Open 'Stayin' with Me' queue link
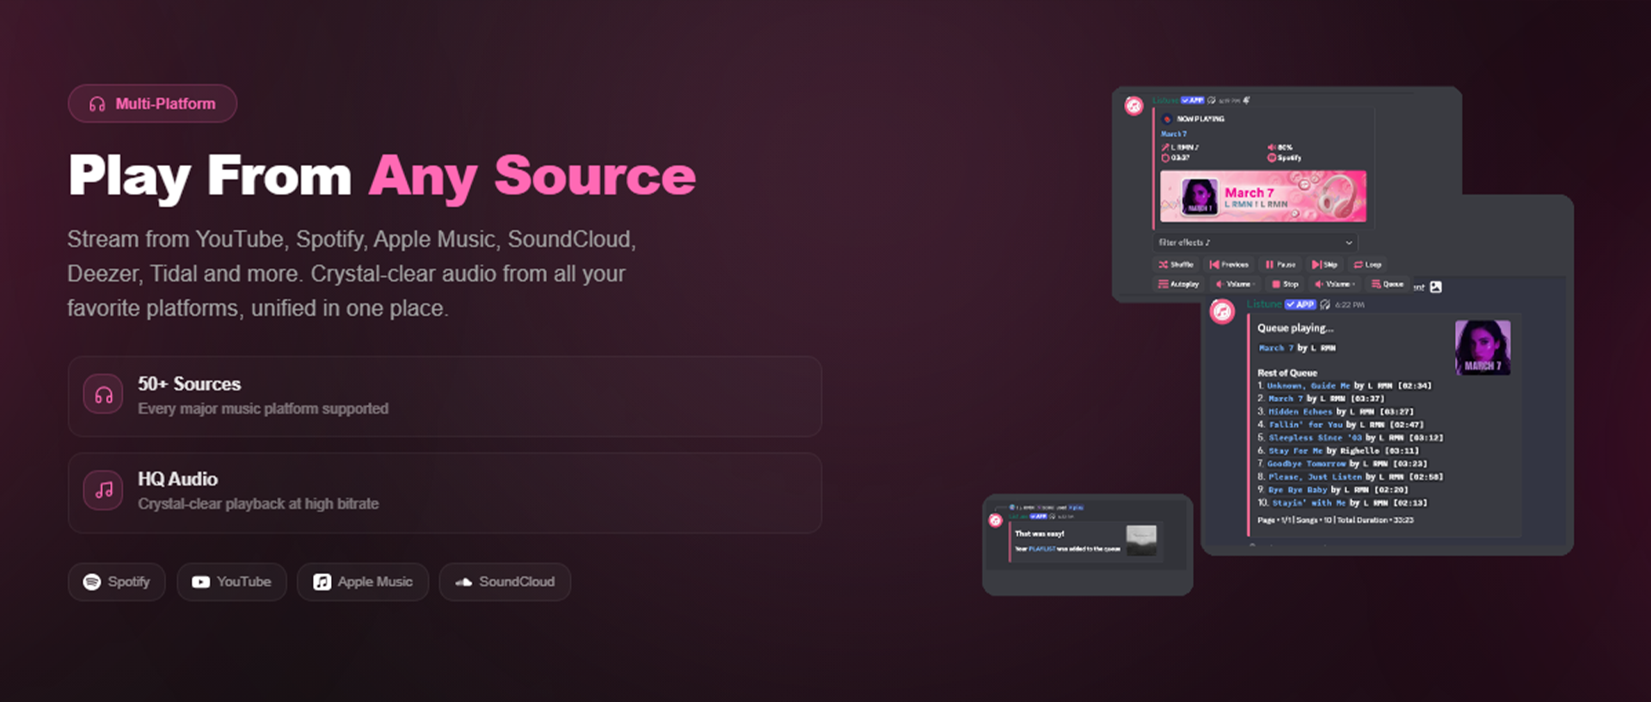The height and width of the screenshot is (702, 1651). pyautogui.click(x=1309, y=503)
